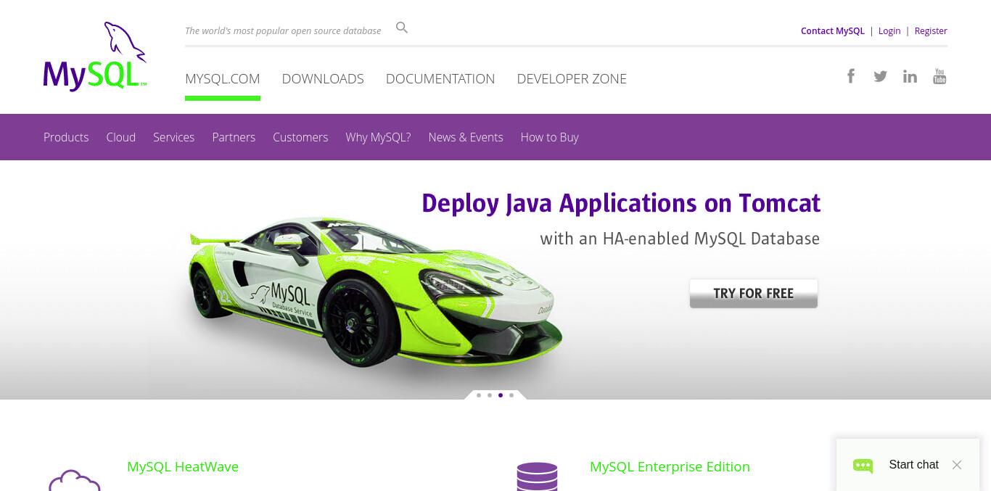This screenshot has height=491, width=991.
Task: Open the How to Buy menu
Action: 549,137
